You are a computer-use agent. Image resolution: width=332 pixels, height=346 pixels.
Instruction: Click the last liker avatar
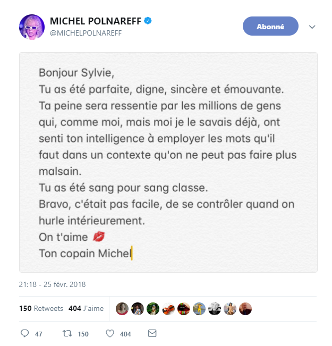coord(245,308)
